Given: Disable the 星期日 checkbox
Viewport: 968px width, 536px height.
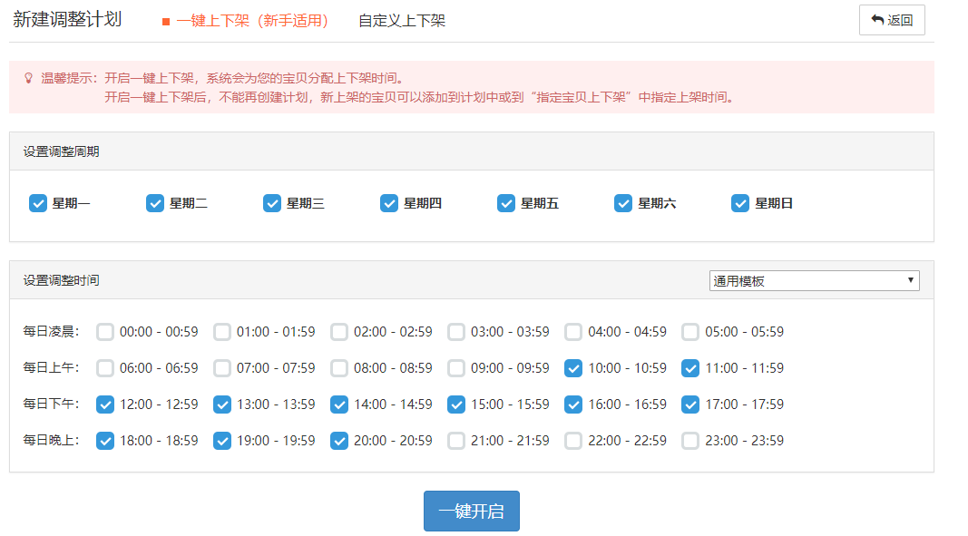Looking at the screenshot, I should pos(740,203).
